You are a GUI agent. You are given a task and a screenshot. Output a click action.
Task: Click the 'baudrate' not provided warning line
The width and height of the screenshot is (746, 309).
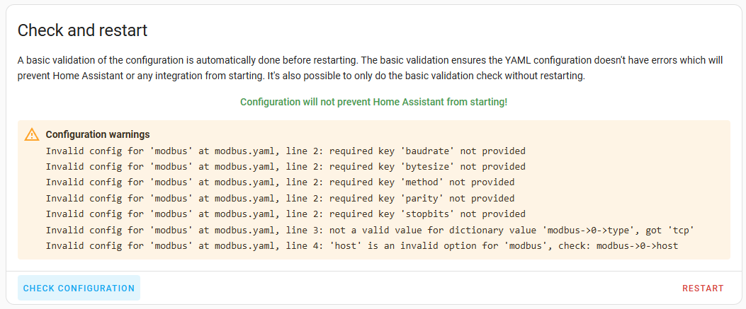tap(286, 151)
